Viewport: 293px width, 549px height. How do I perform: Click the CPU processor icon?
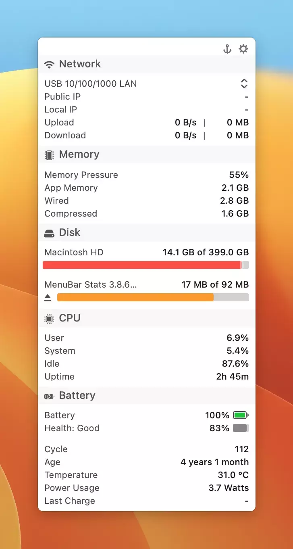click(49, 319)
